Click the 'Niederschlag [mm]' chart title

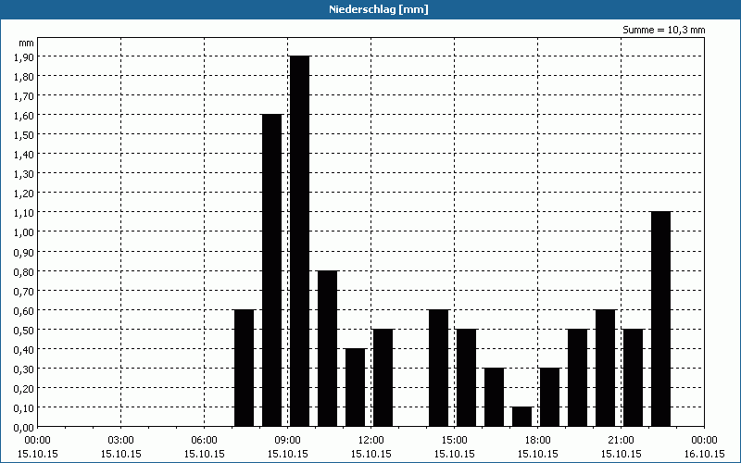click(379, 9)
